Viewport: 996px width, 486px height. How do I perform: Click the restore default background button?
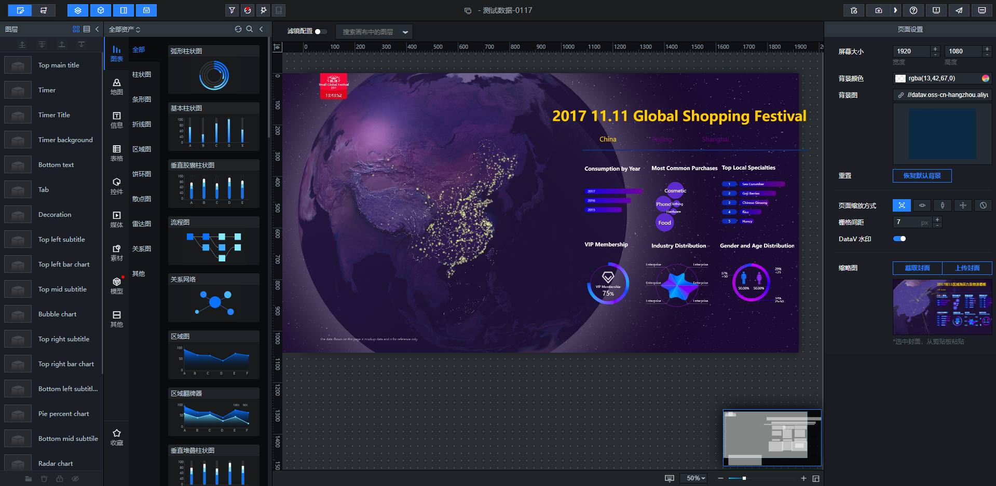click(x=922, y=176)
